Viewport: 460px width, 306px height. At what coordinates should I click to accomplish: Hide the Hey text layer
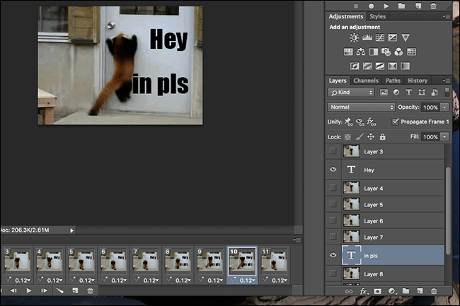(x=333, y=170)
